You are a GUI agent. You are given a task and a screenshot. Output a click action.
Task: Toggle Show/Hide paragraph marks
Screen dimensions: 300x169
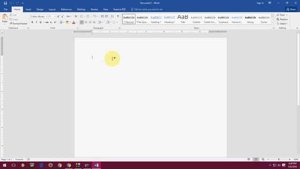118,16
